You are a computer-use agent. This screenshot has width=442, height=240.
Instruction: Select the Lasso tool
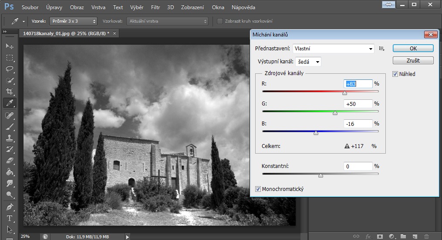click(x=9, y=69)
